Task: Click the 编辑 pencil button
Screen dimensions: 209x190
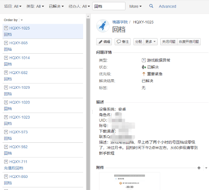Action: 104,42
